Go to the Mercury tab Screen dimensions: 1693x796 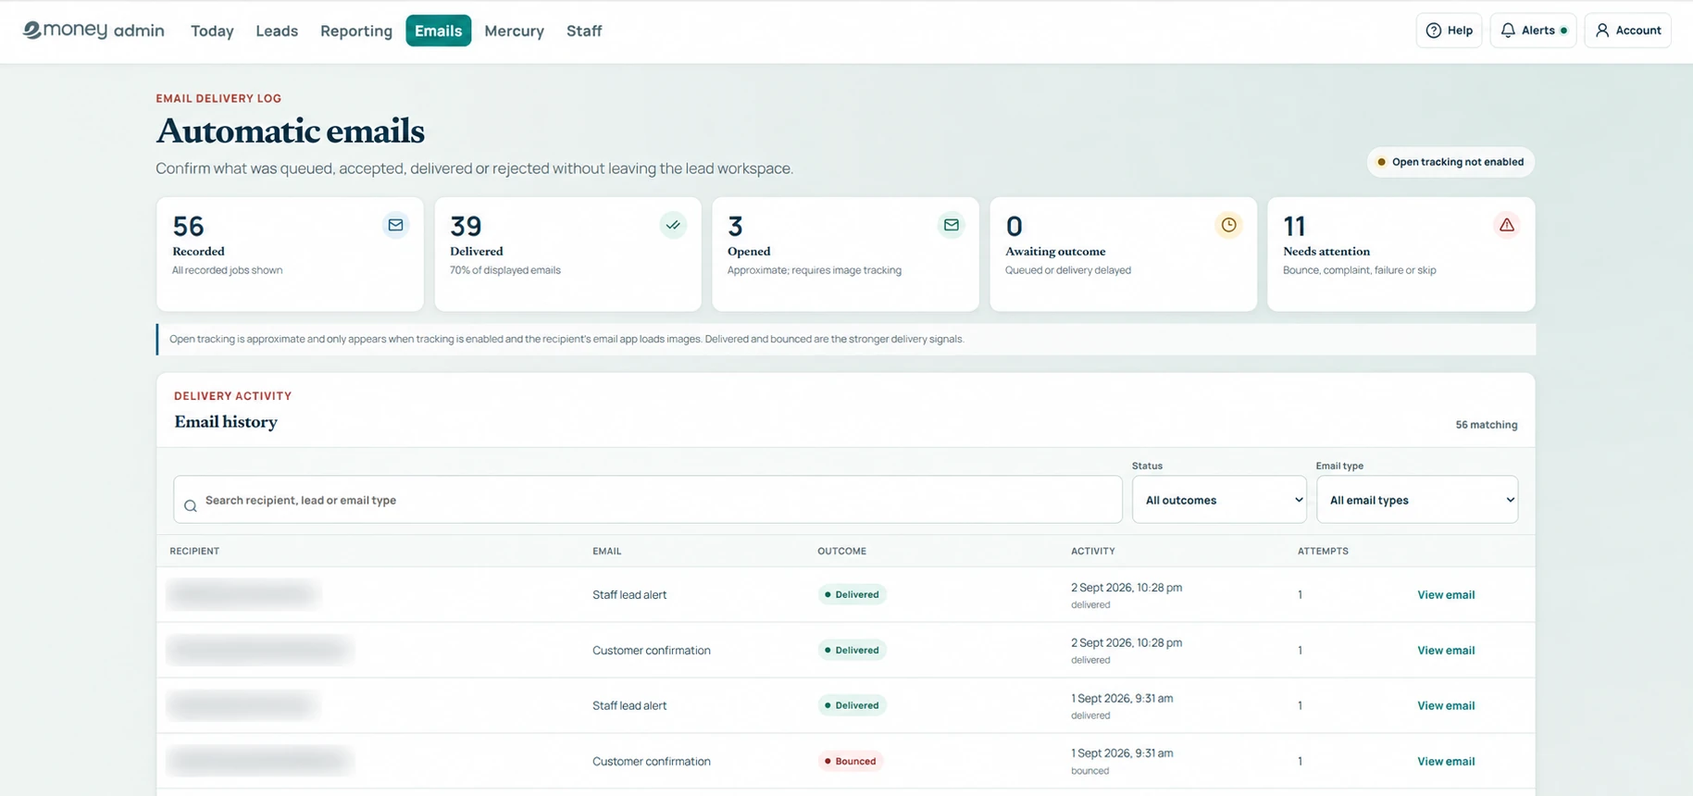click(x=514, y=31)
